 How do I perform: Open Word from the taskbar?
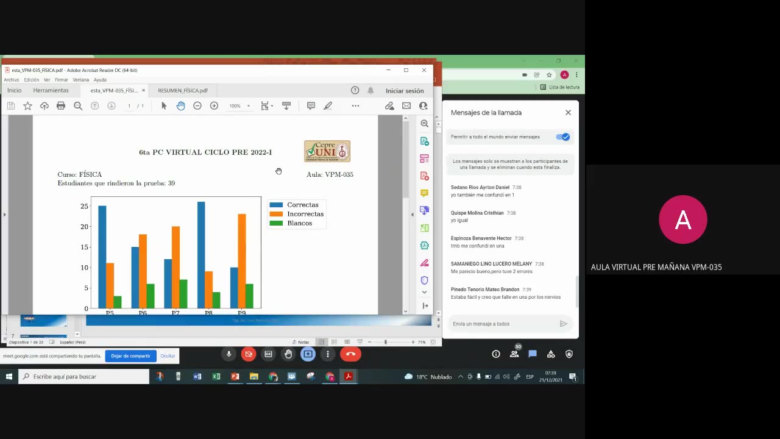tap(197, 377)
